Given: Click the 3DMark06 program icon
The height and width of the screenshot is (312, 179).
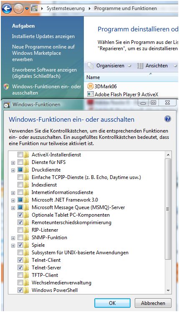Looking at the screenshot, I should (x=90, y=86).
